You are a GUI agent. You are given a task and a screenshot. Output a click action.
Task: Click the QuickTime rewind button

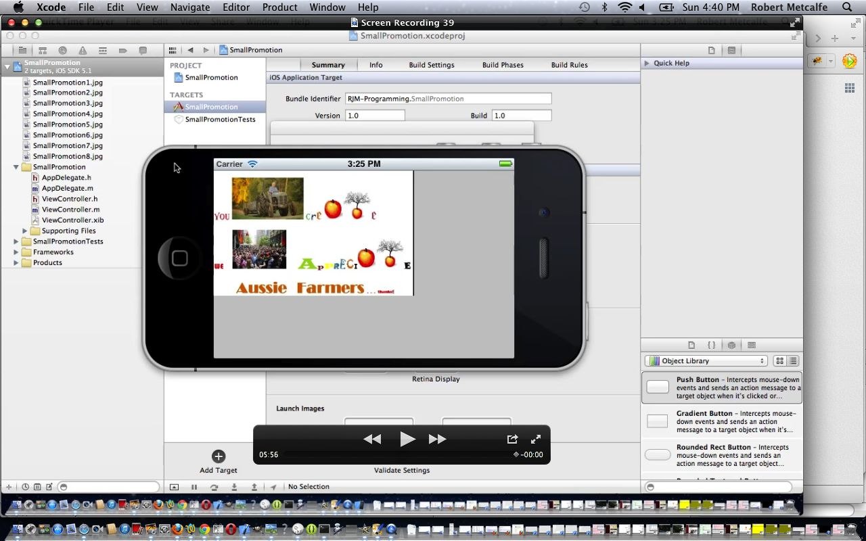tap(372, 439)
